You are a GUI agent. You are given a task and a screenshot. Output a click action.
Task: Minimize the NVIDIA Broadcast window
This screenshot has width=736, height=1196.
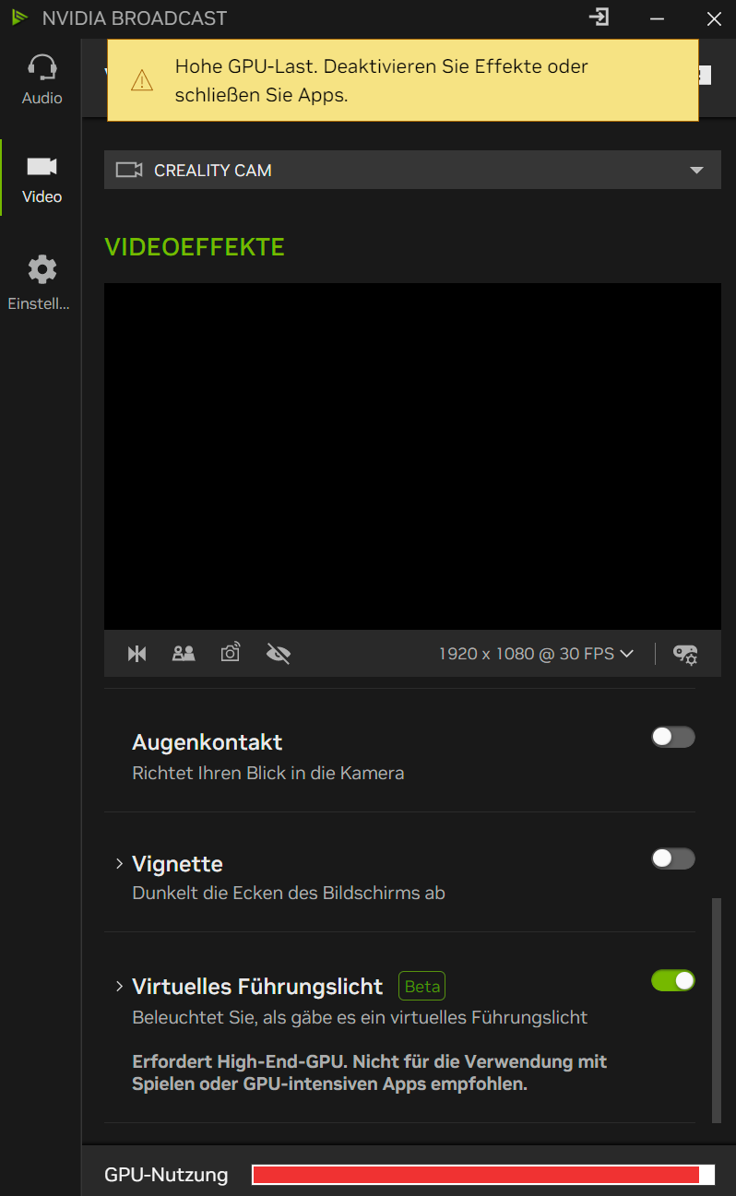click(x=657, y=18)
